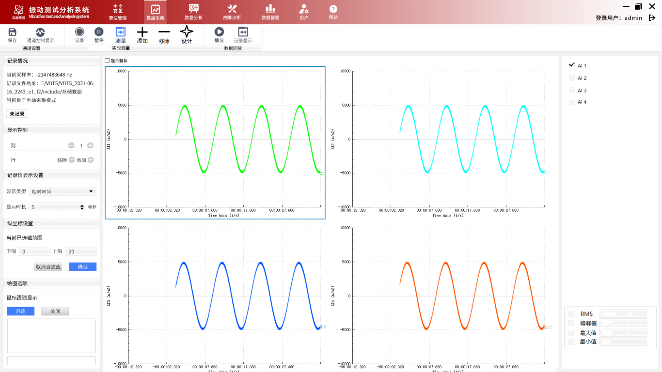Click the logout icon beside admin
The height and width of the screenshot is (372, 662).
point(652,18)
